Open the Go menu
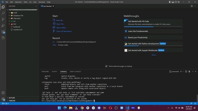This screenshot has width=198, height=111. pyautogui.click(x=30, y=2)
